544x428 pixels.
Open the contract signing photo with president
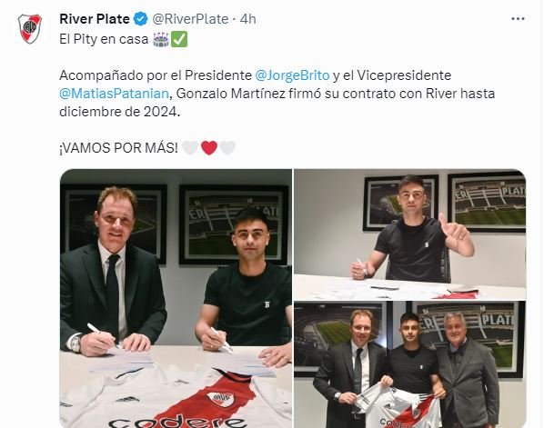(176, 298)
